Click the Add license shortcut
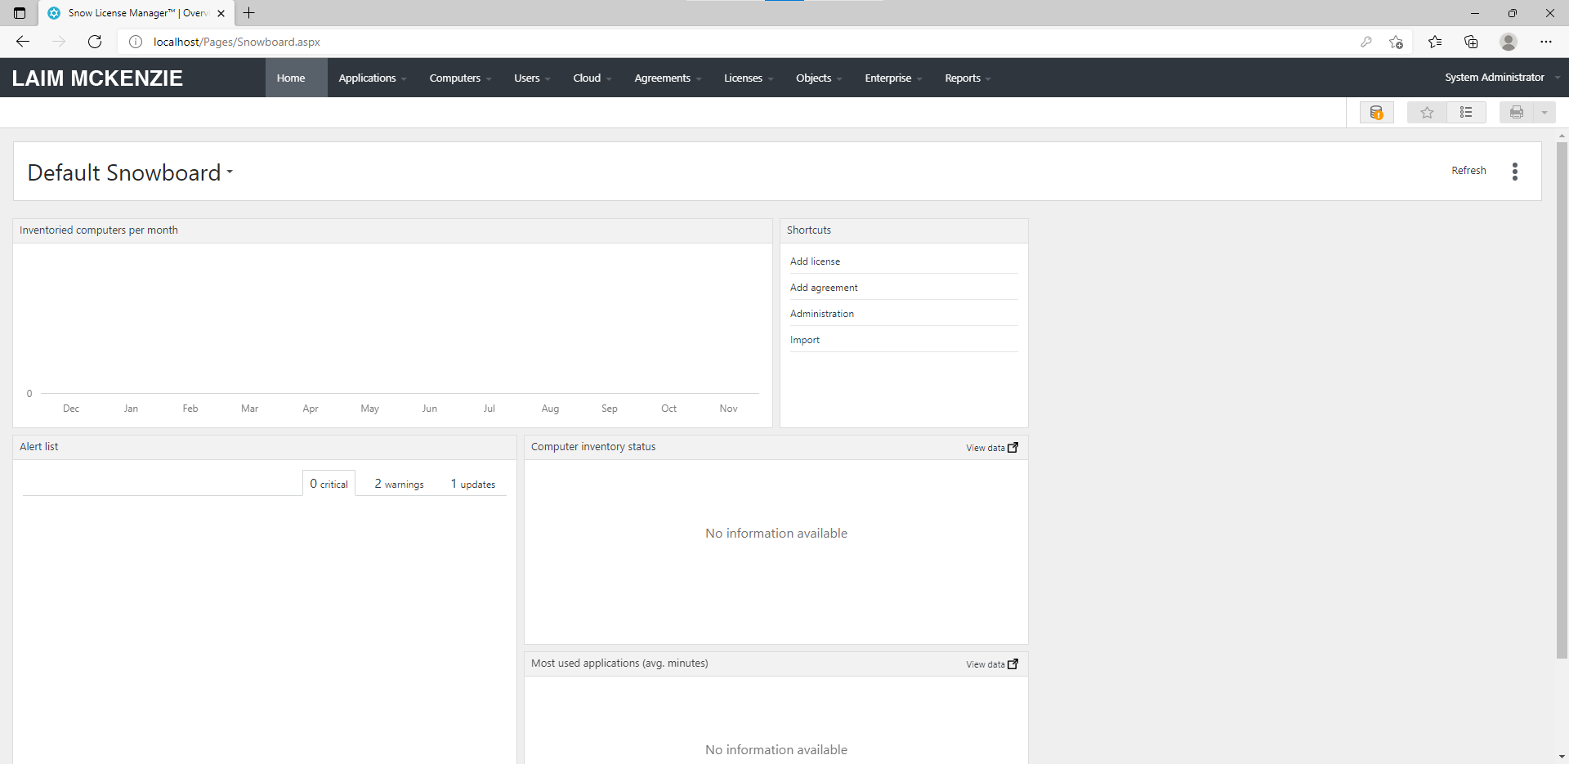Viewport: 1569px width, 764px height. [815, 261]
